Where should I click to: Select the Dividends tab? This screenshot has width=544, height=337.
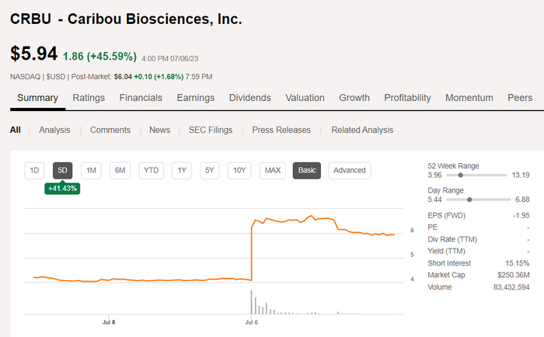coord(250,98)
